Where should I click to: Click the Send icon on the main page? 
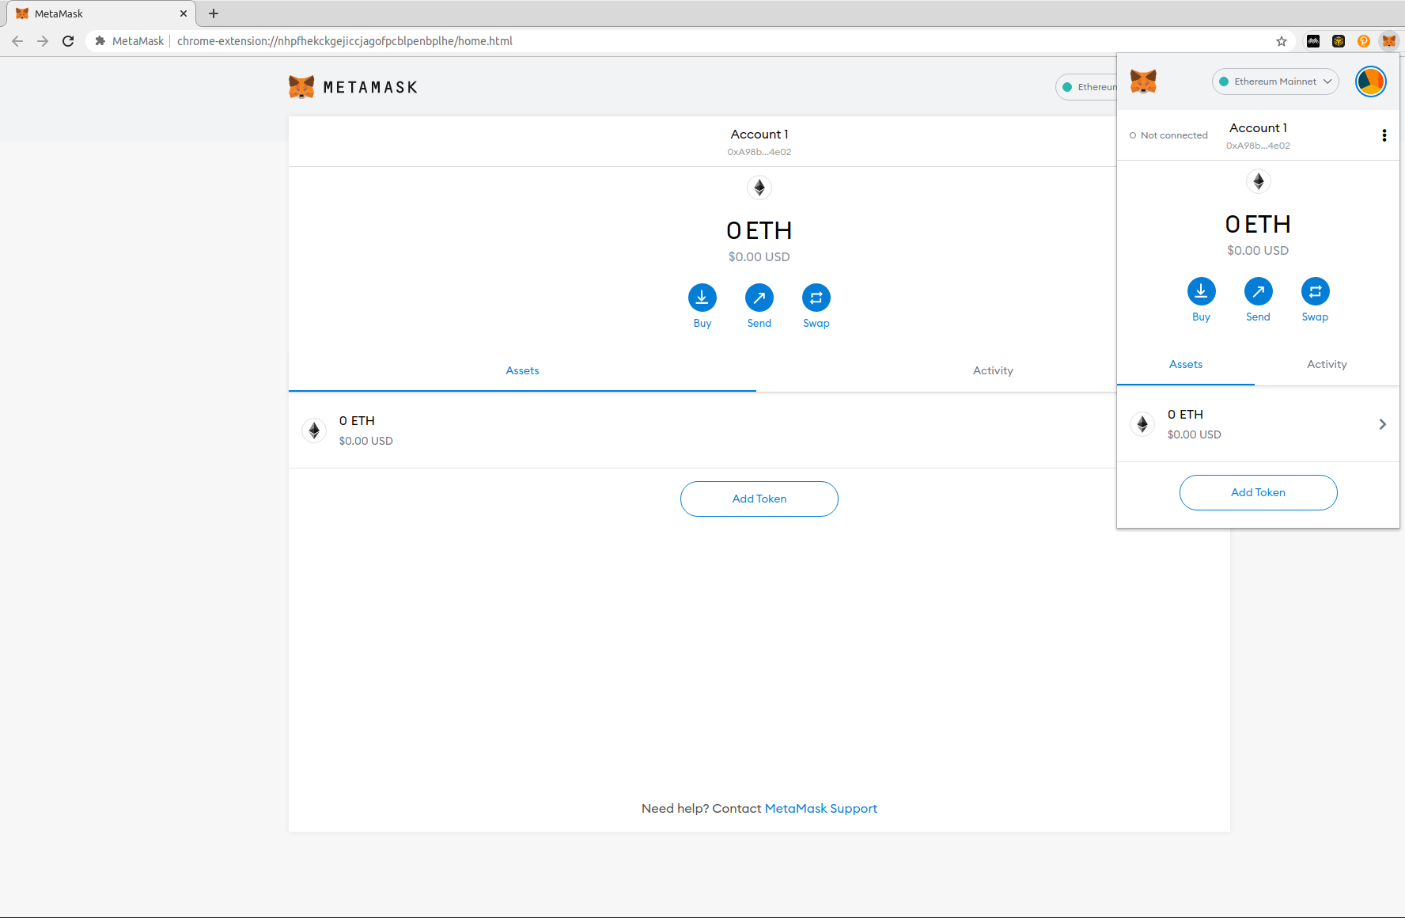coord(759,298)
